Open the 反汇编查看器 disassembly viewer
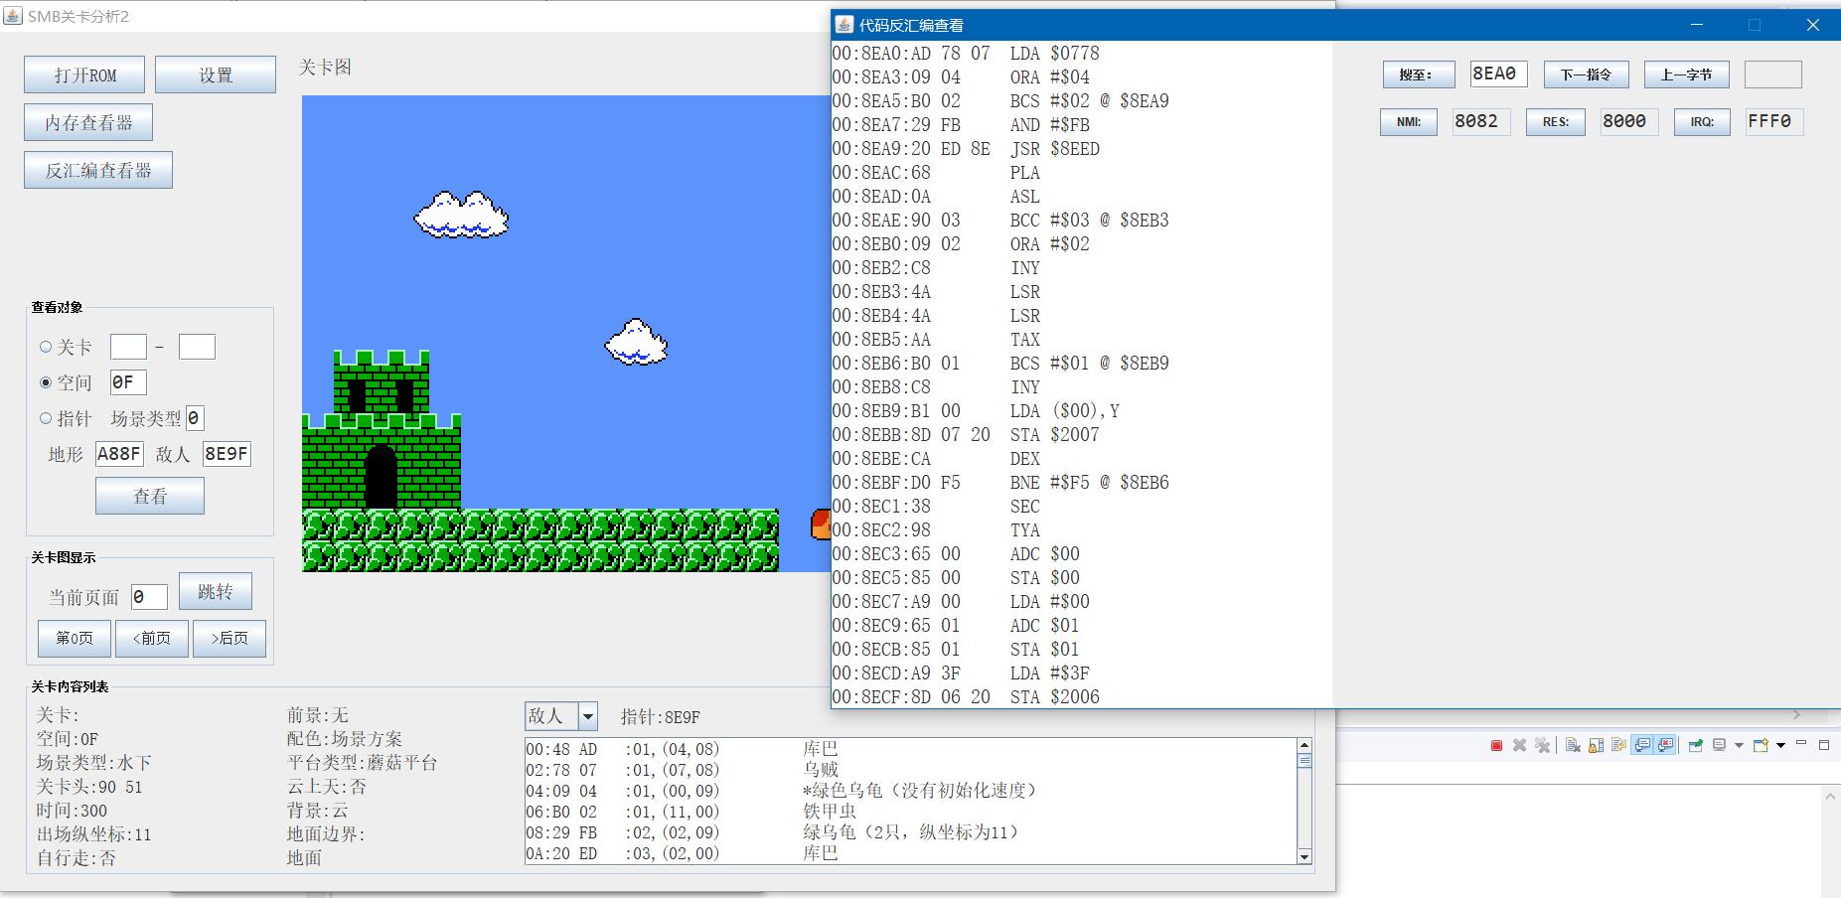The height and width of the screenshot is (898, 1841). tap(98, 170)
